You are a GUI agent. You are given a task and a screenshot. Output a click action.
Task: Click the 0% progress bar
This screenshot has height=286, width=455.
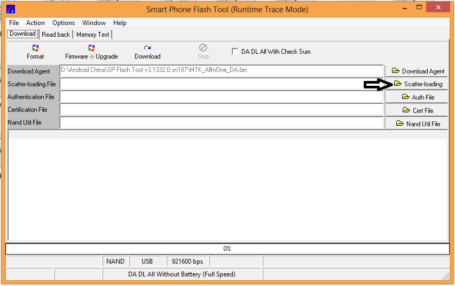tap(227, 249)
